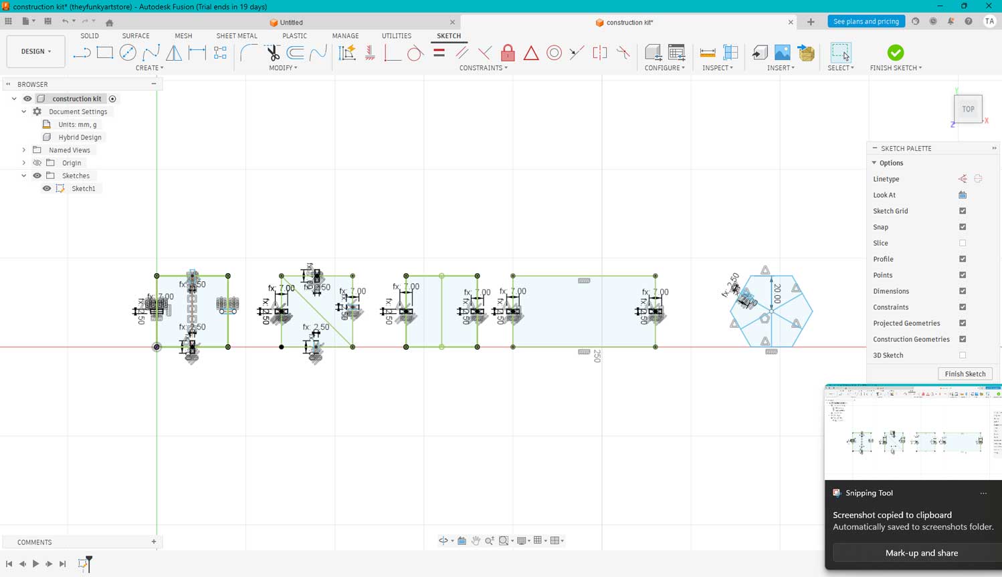Hide Sketch1 with its eye icon
This screenshot has width=1002, height=577.
(x=47, y=188)
